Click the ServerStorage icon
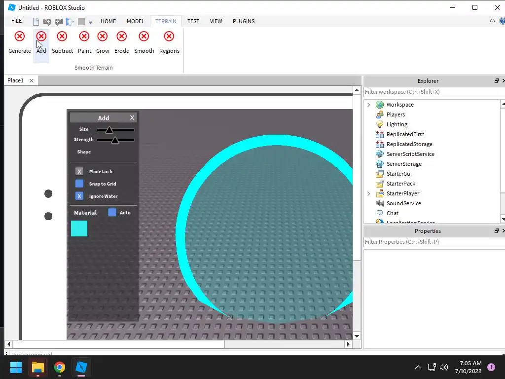This screenshot has height=379, width=505. tap(380, 164)
